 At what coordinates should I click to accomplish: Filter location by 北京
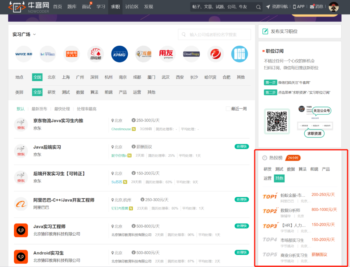tap(52, 77)
